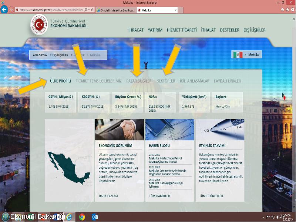Open Google Chrome from the taskbar

[82, 217]
